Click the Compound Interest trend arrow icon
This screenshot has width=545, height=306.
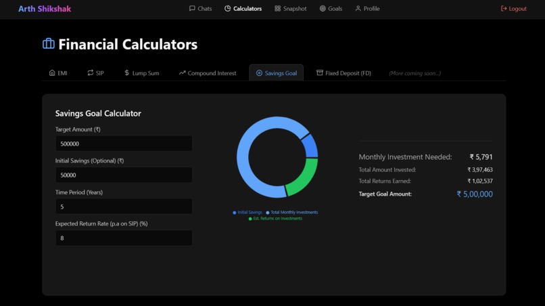click(x=182, y=72)
